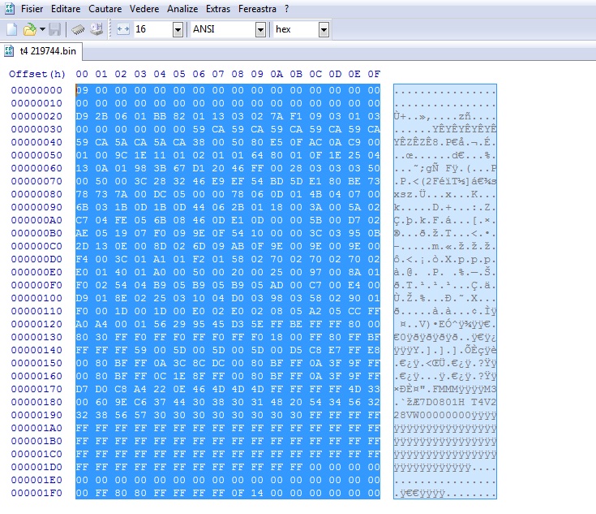Click byte 2D at start of row 000000C0
Image resolution: width=596 pixels, height=514 pixels.
coord(82,246)
